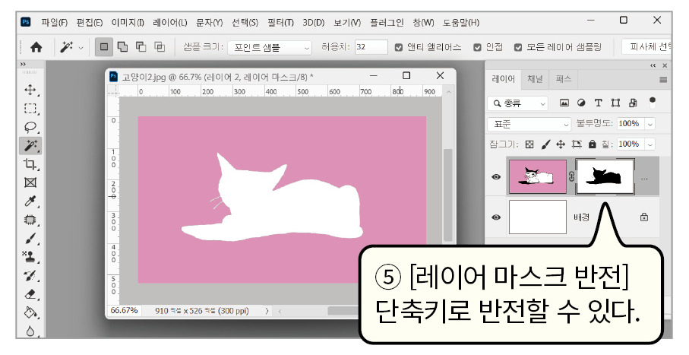Select the Lasso tool
Image resolution: width=689 pixels, height=355 pixels.
30,127
